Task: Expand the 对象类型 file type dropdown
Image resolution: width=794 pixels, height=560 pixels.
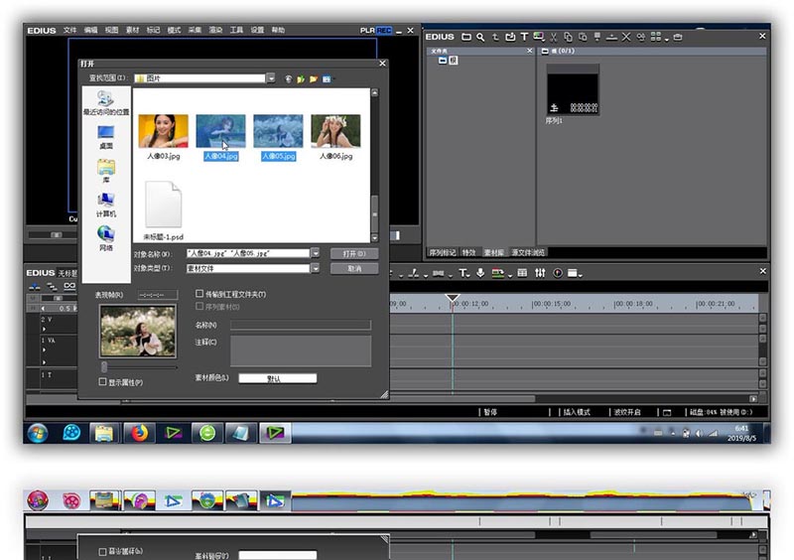Action: point(316,268)
